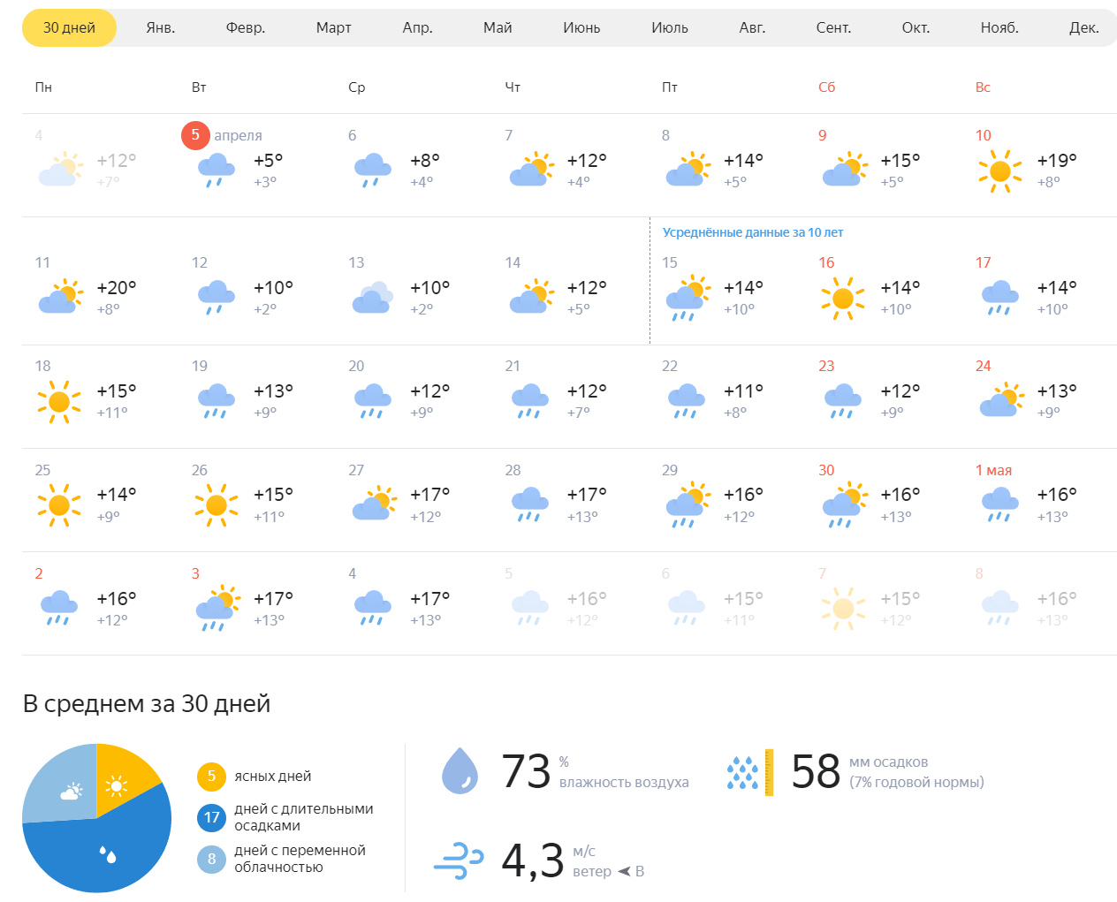The width and height of the screenshot is (1117, 902).
Task: Open the forecast for April 16
Action: click(843, 298)
